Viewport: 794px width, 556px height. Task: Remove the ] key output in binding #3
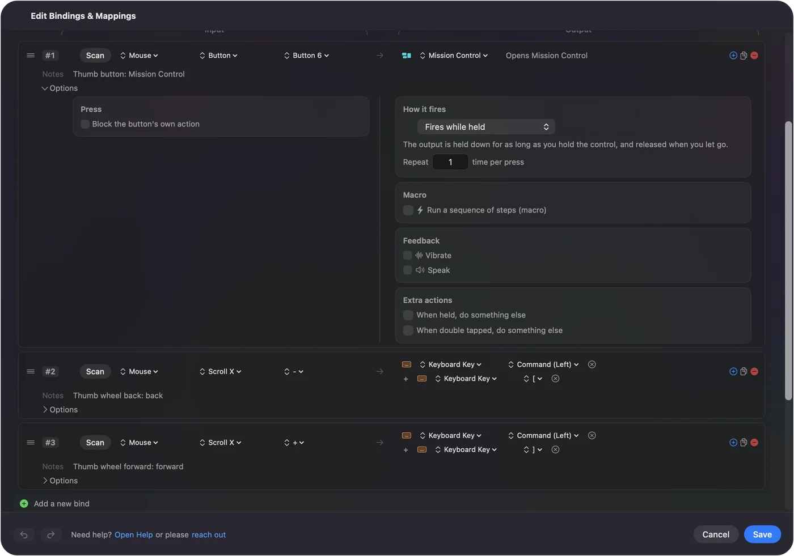pyautogui.click(x=556, y=449)
